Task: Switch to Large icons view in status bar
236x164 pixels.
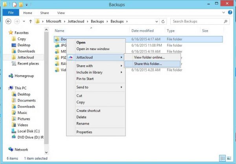Action: coord(229,158)
